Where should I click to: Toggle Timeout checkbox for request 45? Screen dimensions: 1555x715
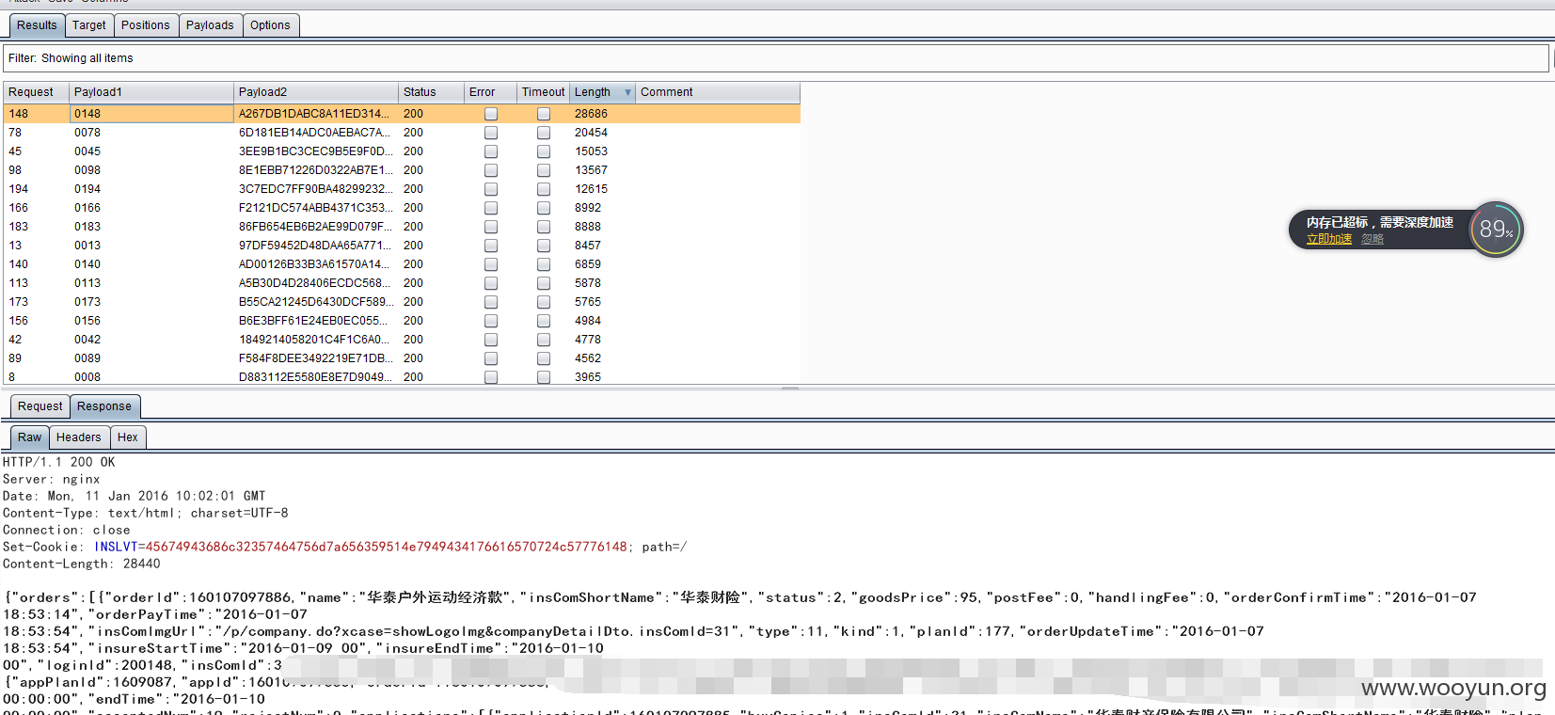[x=544, y=151]
